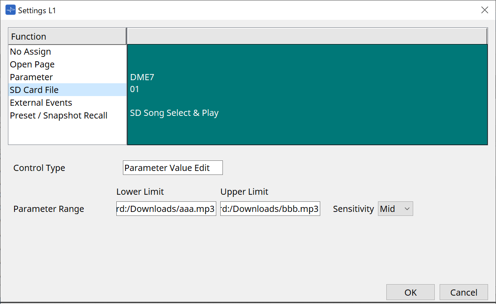Image resolution: width=496 pixels, height=304 pixels.
Task: Click the 'Parameter Range' label
Action: (48, 208)
